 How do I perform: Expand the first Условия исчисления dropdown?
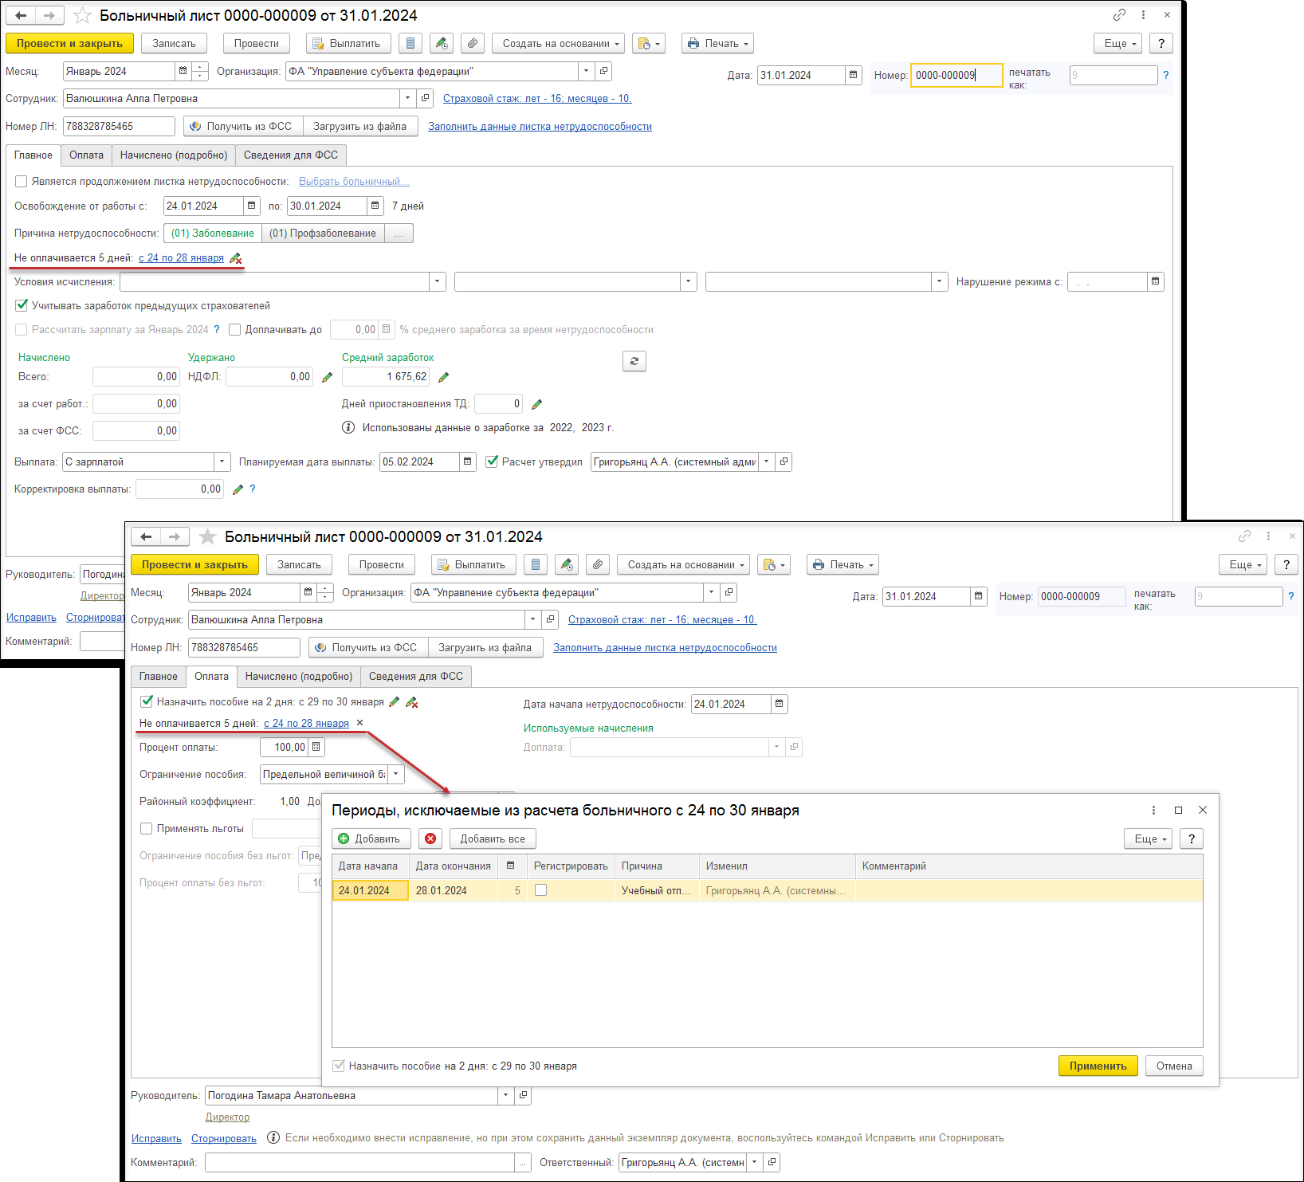438,281
